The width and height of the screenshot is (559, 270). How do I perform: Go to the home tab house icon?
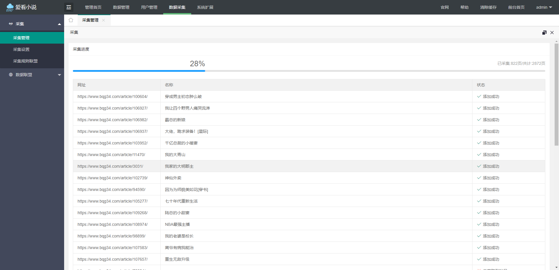click(x=71, y=20)
